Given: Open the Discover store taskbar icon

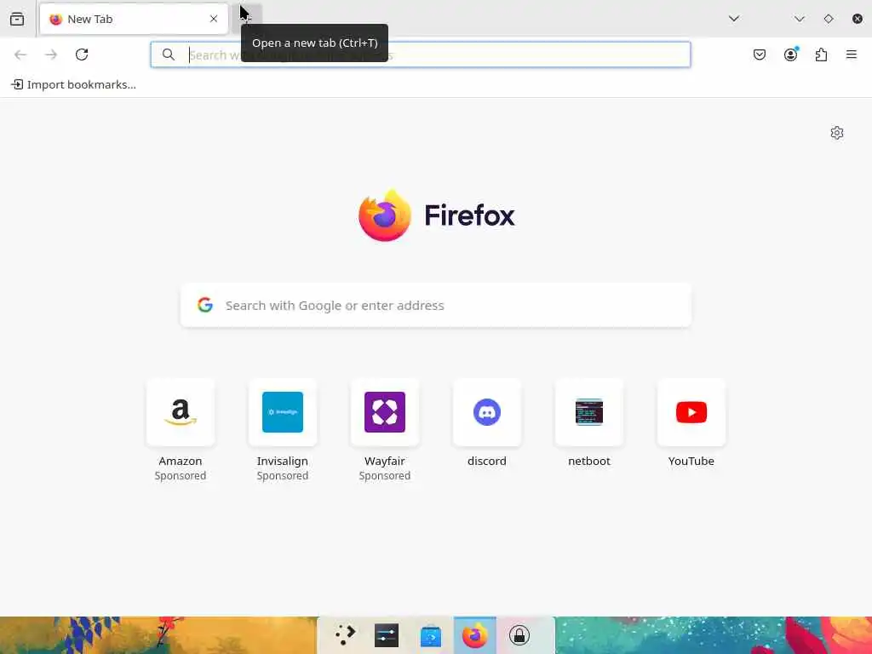Looking at the screenshot, I should [431, 635].
